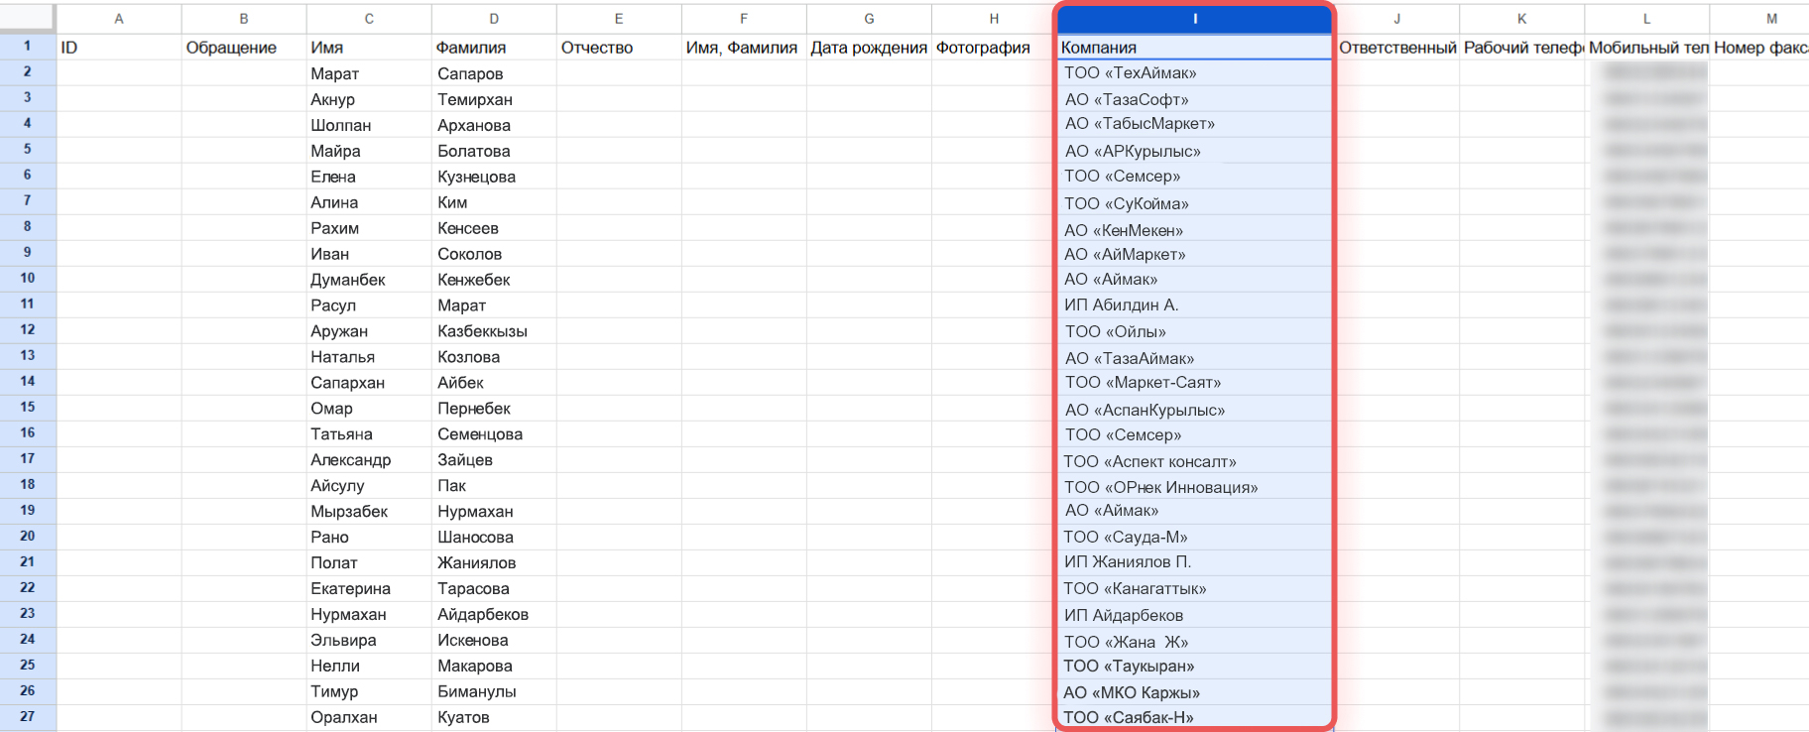The image size is (1809, 732).
Task: Click the name cell "Эльвира"
Action: [x=368, y=641]
